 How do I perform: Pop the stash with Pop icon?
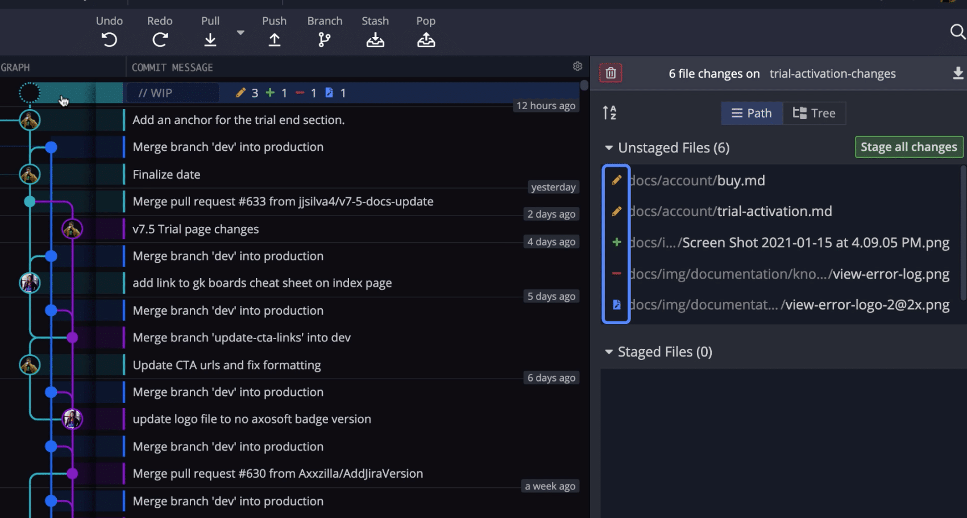[x=426, y=40]
